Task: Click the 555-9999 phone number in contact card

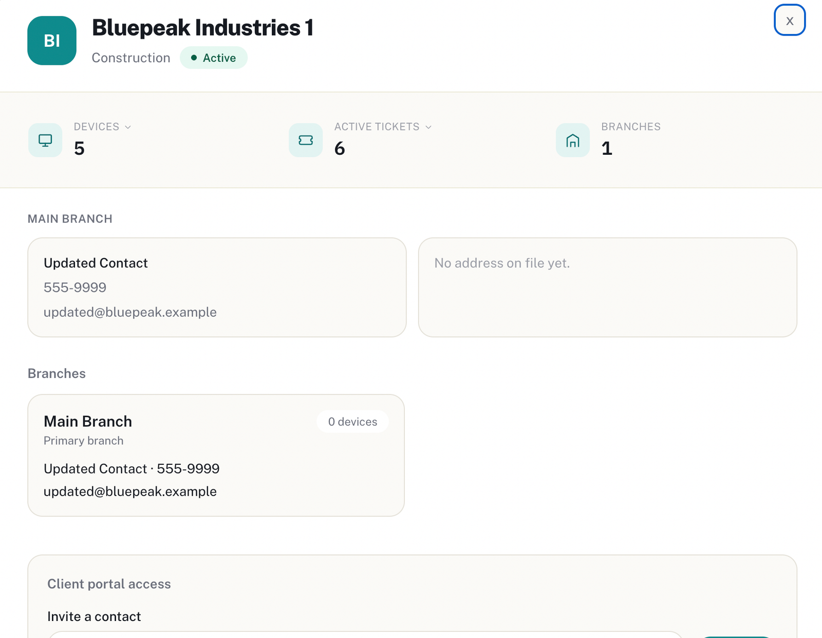Action: pos(75,287)
